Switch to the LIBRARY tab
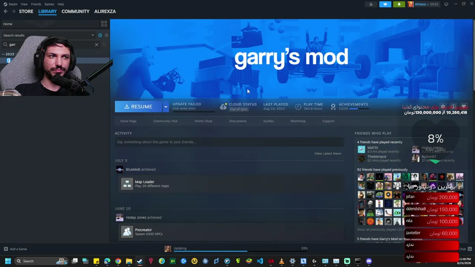The height and width of the screenshot is (267, 475). coord(47,11)
